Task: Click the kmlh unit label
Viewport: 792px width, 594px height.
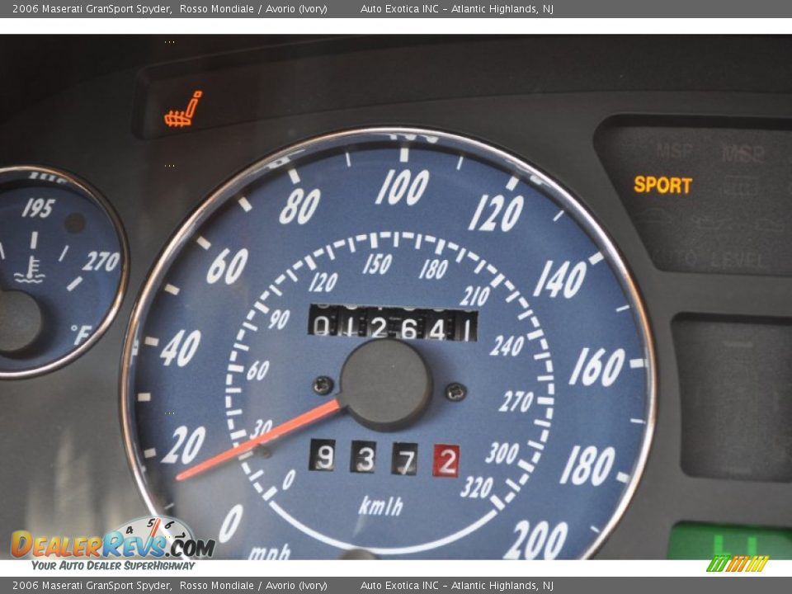Action: (x=381, y=506)
